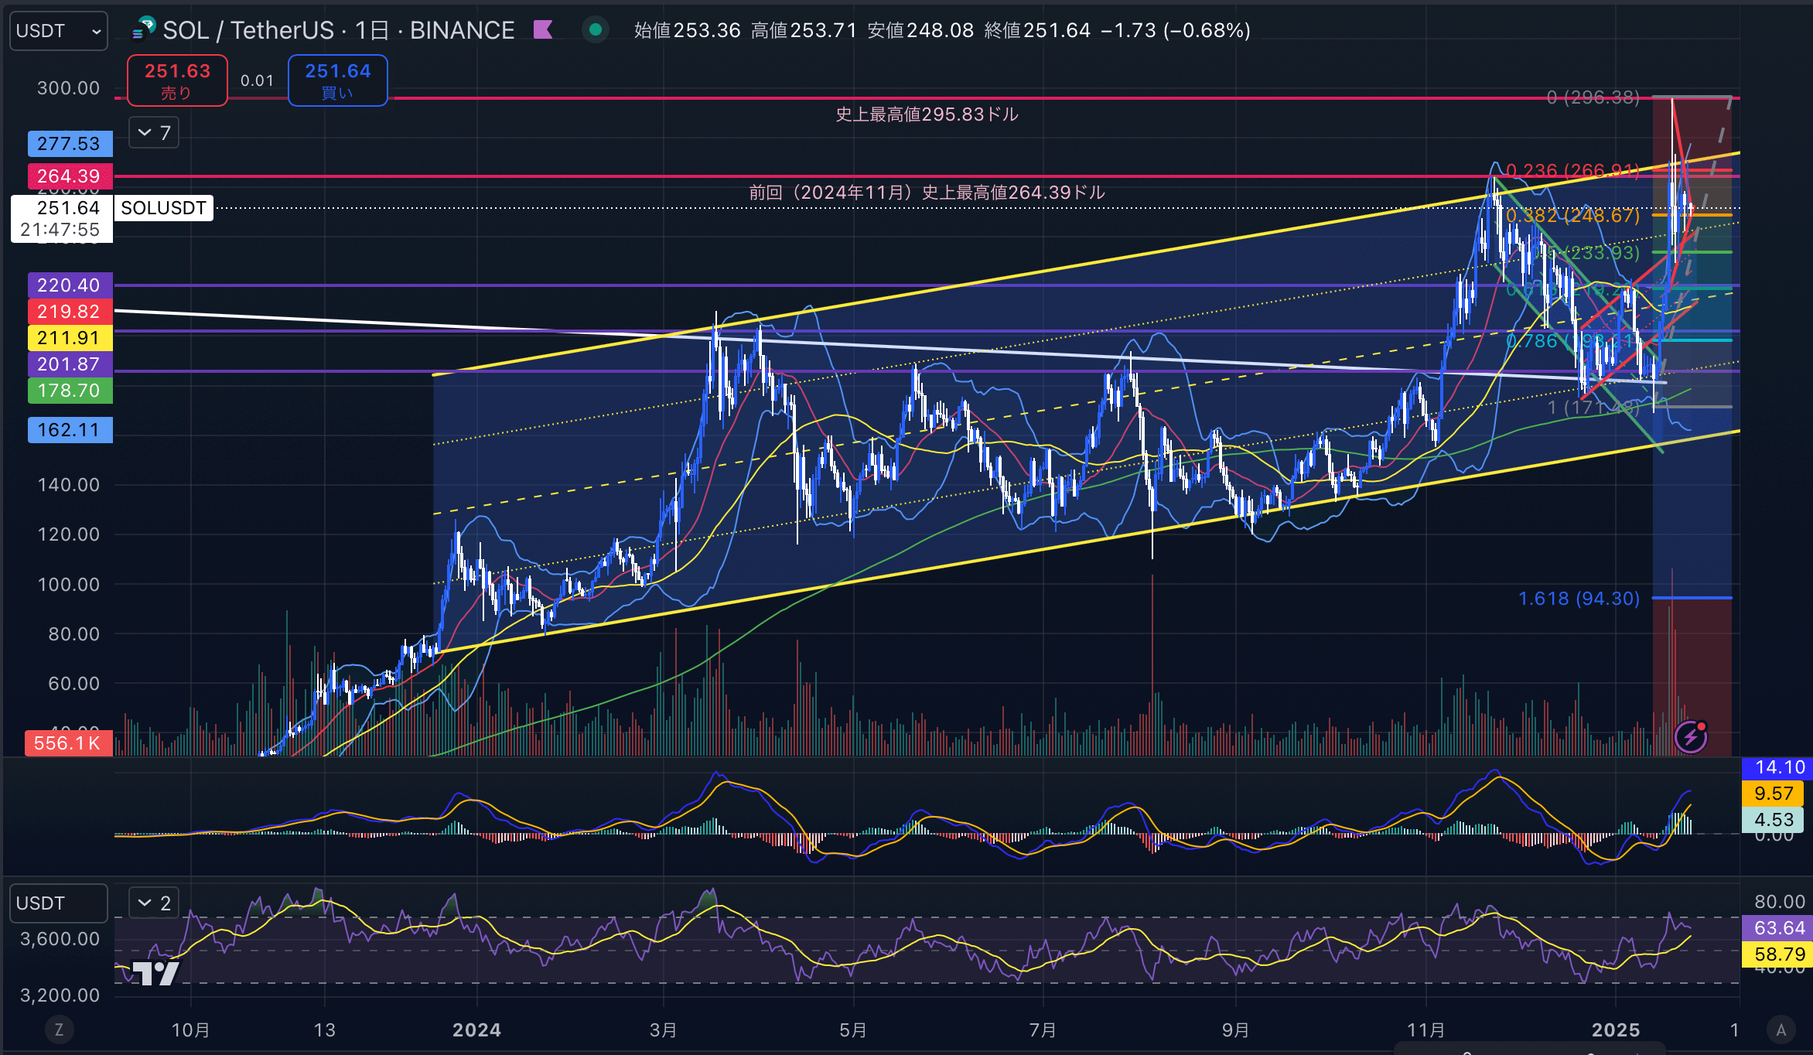Click the 0.01 spread value
This screenshot has width=1813, height=1055.
(x=257, y=80)
